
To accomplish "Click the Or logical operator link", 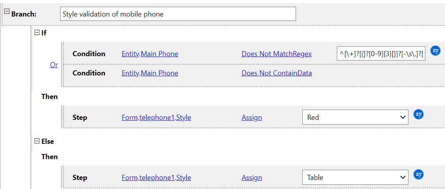I will 54,65.
